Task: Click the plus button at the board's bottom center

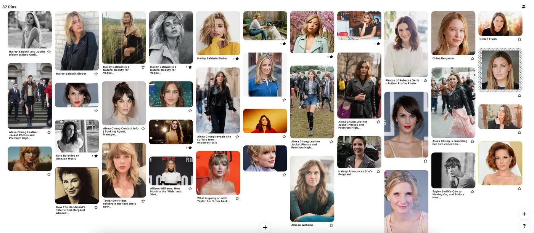Action: coord(265,227)
